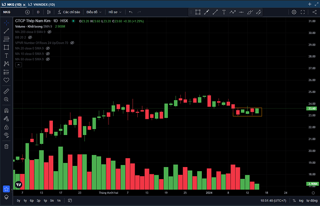
Task: Show the VPVR indicator
Action: [x=72, y=43]
